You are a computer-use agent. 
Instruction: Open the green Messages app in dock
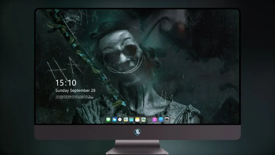108,120
